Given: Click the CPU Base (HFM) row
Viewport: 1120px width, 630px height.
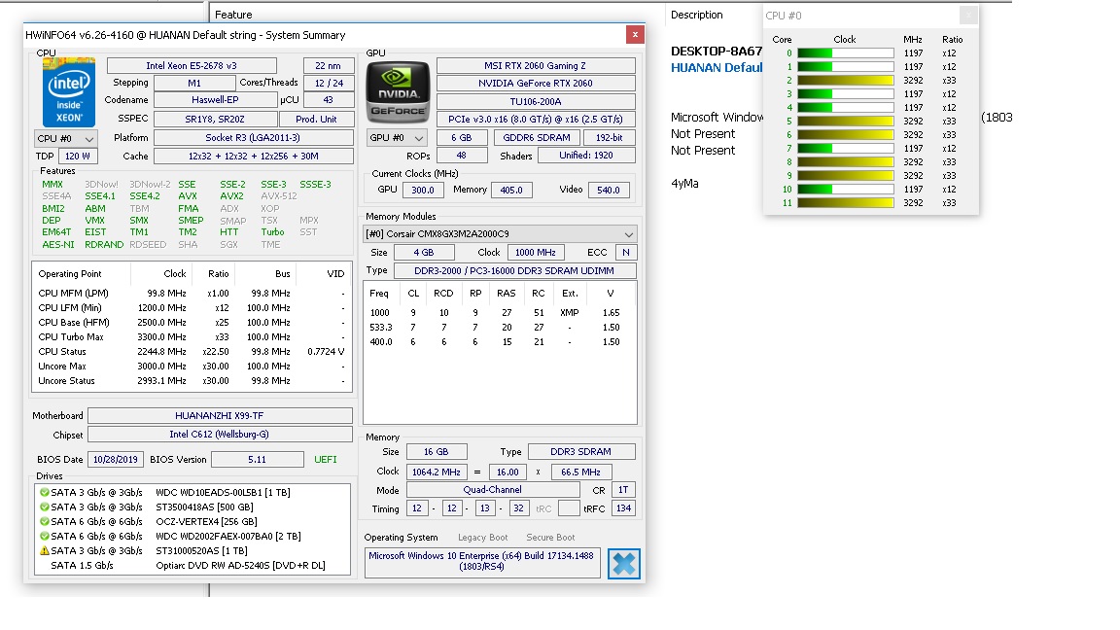Looking at the screenshot, I should [192, 322].
